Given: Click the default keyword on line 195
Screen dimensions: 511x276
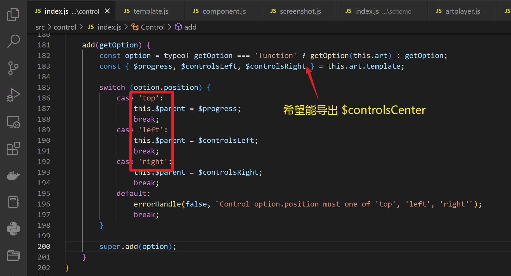Looking at the screenshot, I should [x=131, y=193].
